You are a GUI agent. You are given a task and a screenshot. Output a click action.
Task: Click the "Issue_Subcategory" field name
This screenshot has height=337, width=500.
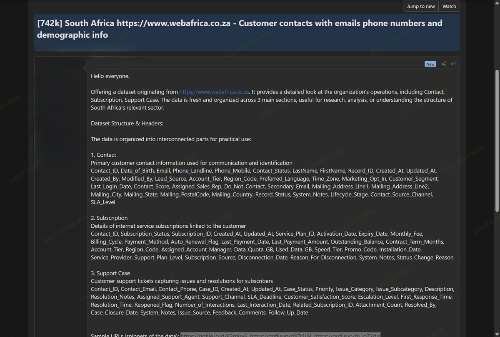click(x=399, y=289)
